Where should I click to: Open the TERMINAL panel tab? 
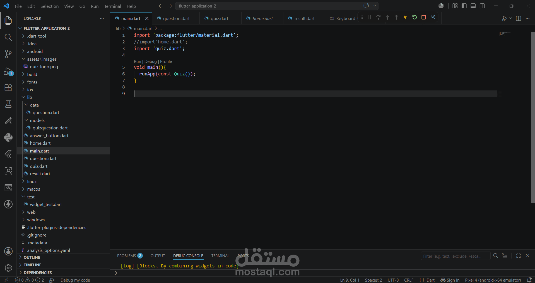click(220, 256)
